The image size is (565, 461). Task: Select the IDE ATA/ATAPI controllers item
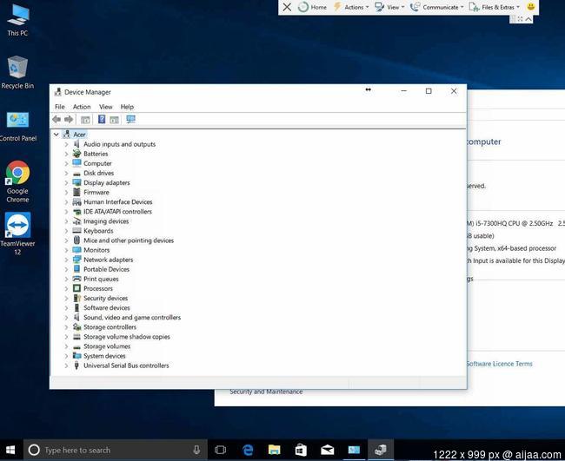118,212
